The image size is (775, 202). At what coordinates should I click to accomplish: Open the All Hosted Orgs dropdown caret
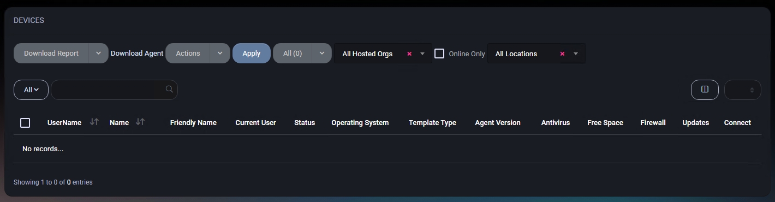(x=422, y=54)
